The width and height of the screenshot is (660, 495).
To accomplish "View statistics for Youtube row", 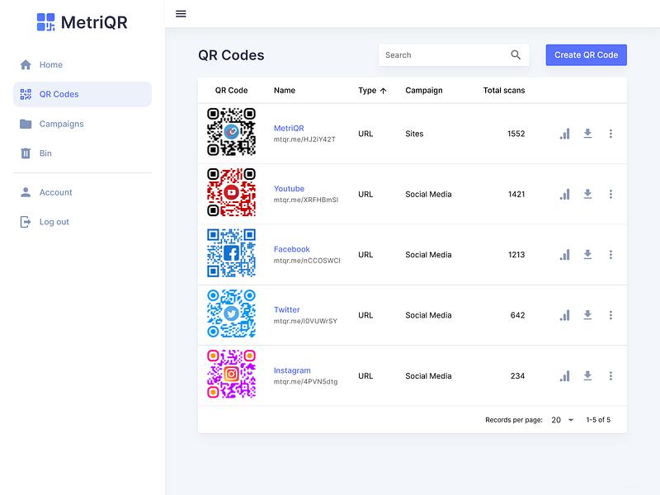I will pos(565,195).
